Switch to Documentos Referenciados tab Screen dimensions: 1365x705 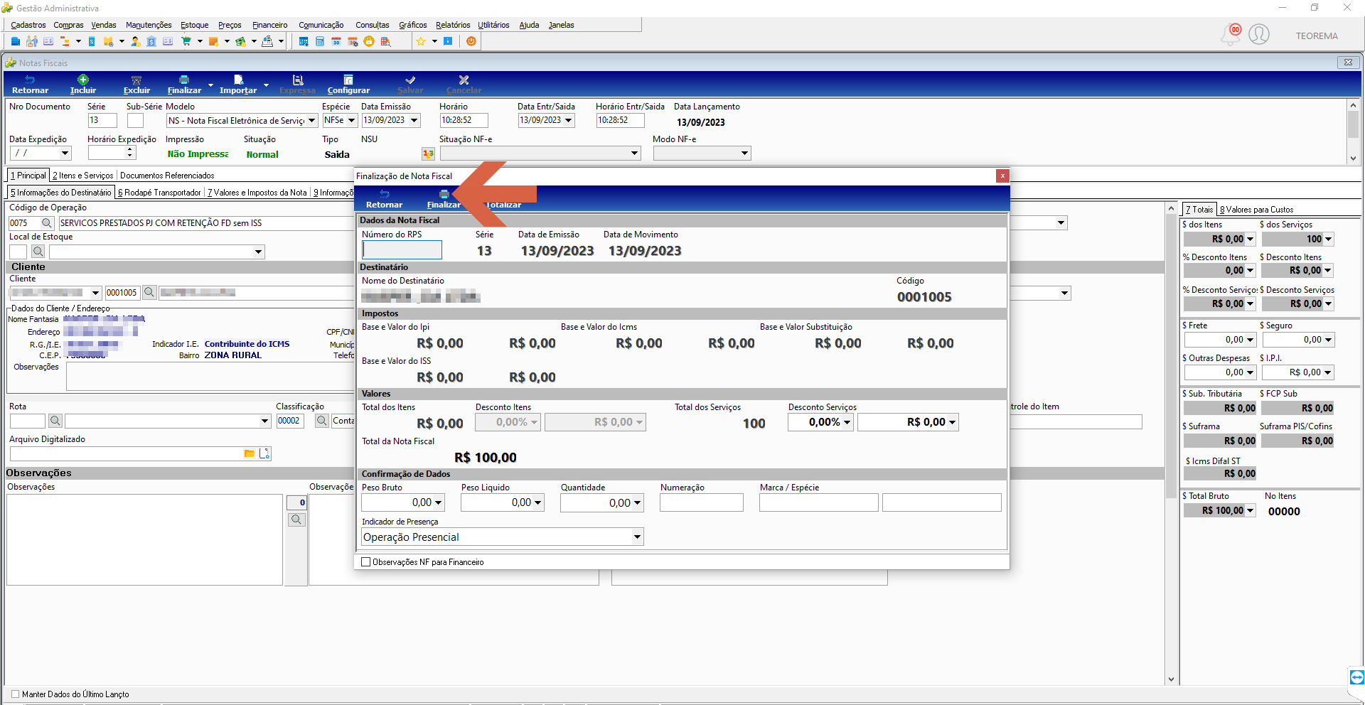click(167, 176)
